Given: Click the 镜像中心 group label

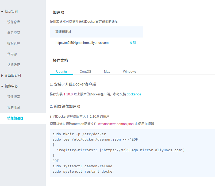Looking at the screenshot, I should click(11, 86).
